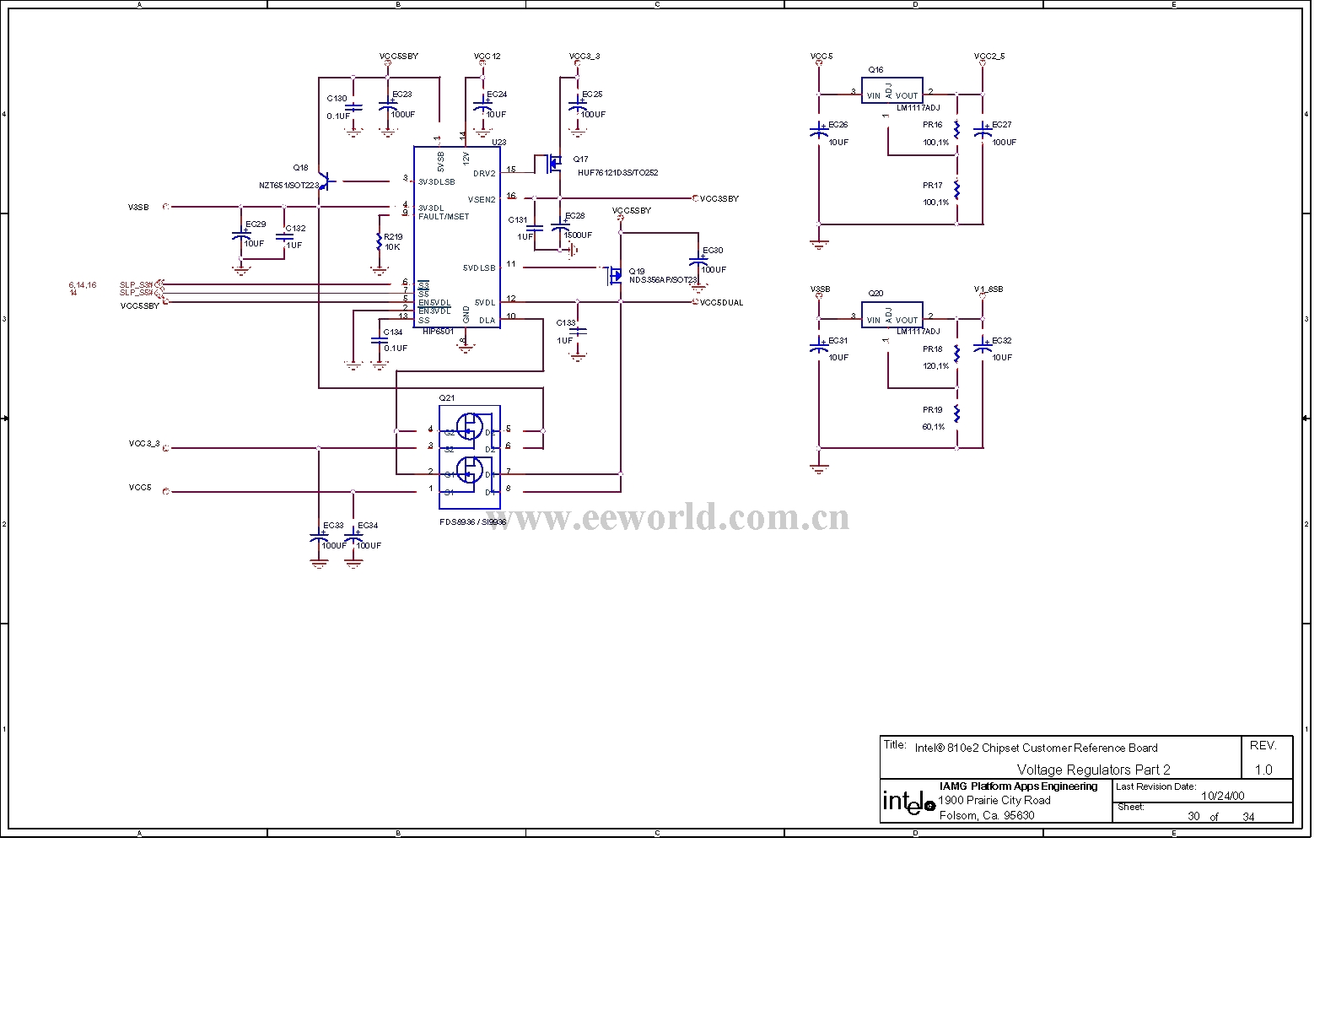
Task: Select the '1500UF' capacitor value
Action: coord(578,235)
